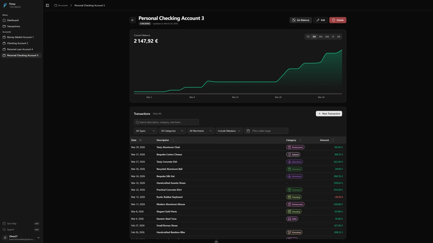Open Set Balance using the scales icon button
The width and height of the screenshot is (433, 243).
coord(294,20)
